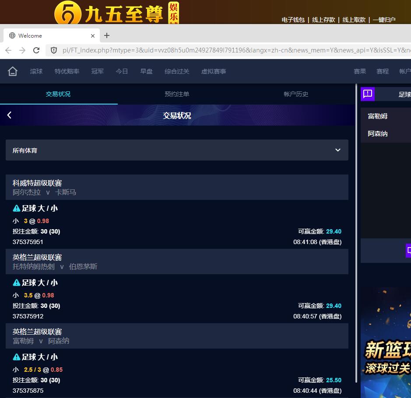Click the back arrow beside 交易状况 header

(10, 115)
